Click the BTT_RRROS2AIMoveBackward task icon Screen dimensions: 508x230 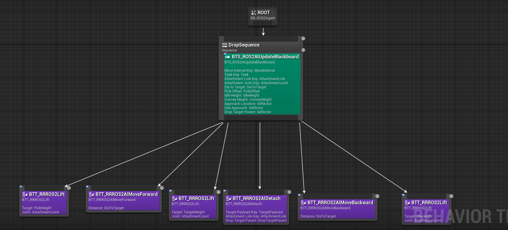pyautogui.click(x=303, y=203)
